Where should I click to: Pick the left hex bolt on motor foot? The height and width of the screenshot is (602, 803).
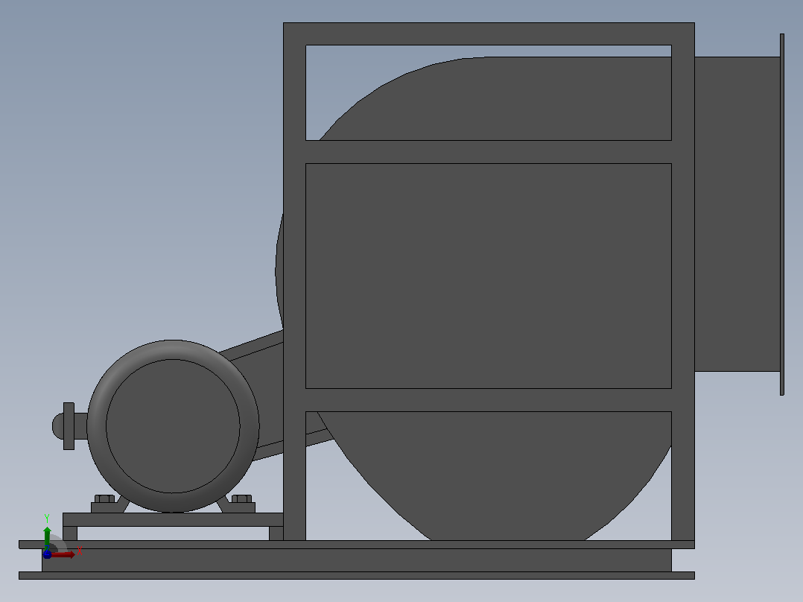click(x=104, y=498)
